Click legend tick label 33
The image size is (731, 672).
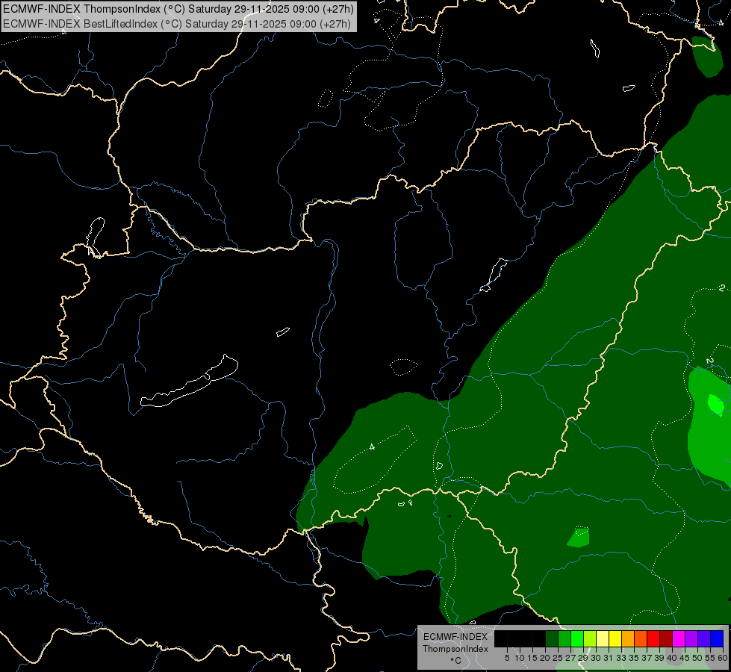click(x=621, y=658)
